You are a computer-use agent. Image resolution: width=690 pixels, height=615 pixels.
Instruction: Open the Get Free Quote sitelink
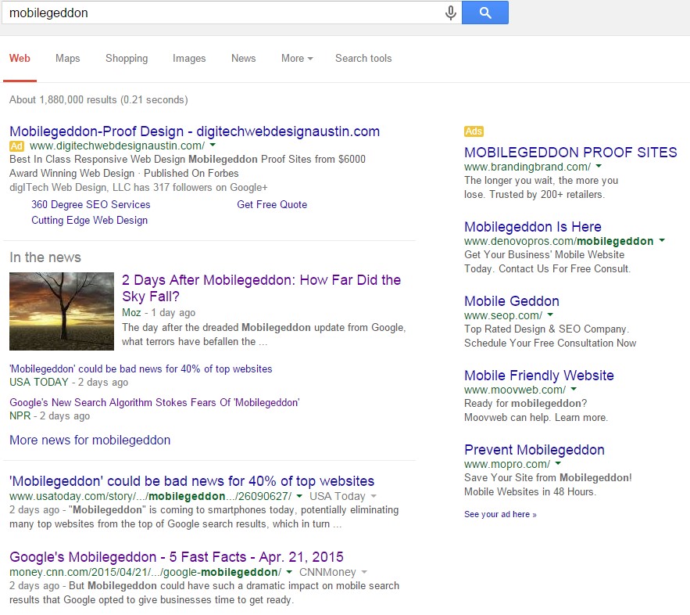(272, 204)
